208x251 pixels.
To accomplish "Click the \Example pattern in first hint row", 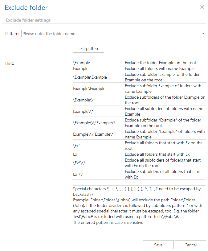I will pyautogui.click(x=82, y=63).
